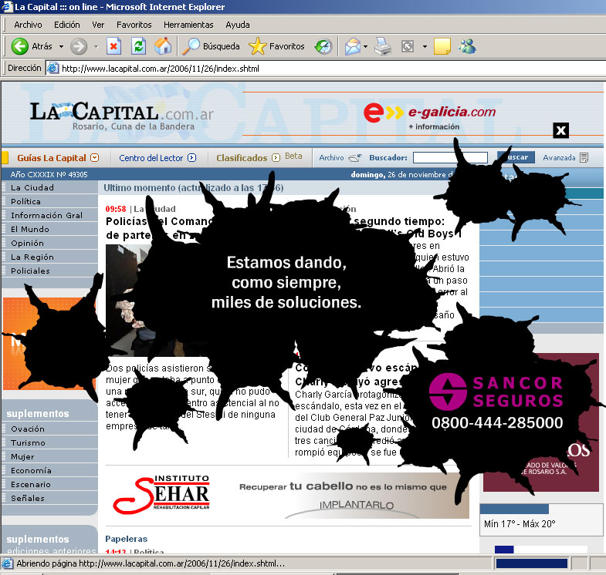Close the e-galicia ad with the X

click(560, 130)
